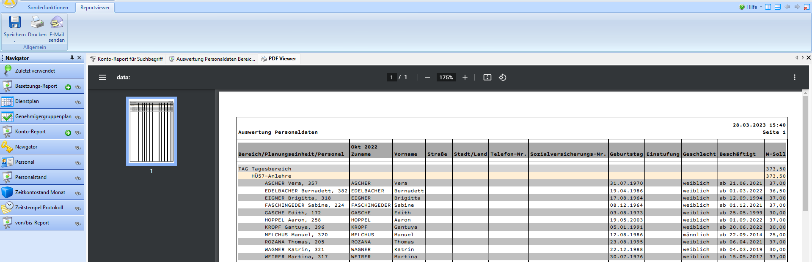Add new Besetzungs-Report with green plus
The width and height of the screenshot is (812, 262).
coord(68,87)
